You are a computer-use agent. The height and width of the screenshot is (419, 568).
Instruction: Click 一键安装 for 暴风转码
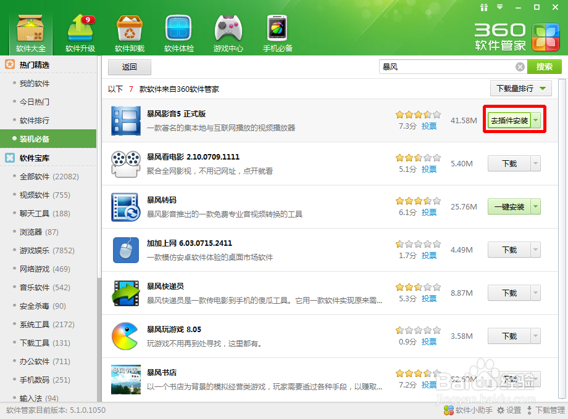509,207
